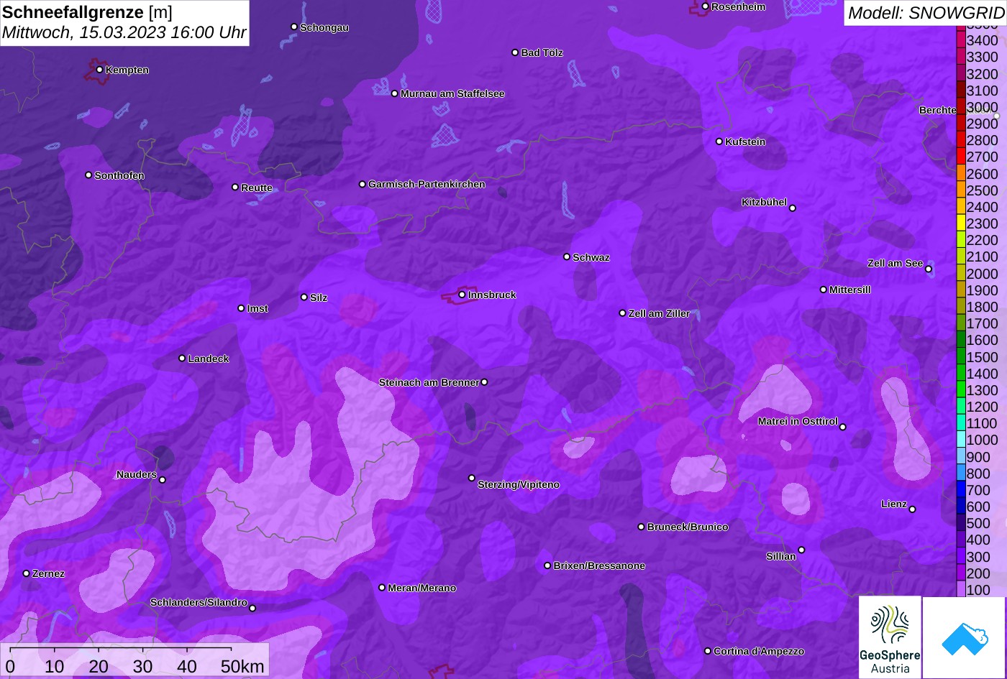Viewport: 1007px width, 679px height.
Task: Click the Schneefallgrenze [m] title
Action: (x=87, y=12)
